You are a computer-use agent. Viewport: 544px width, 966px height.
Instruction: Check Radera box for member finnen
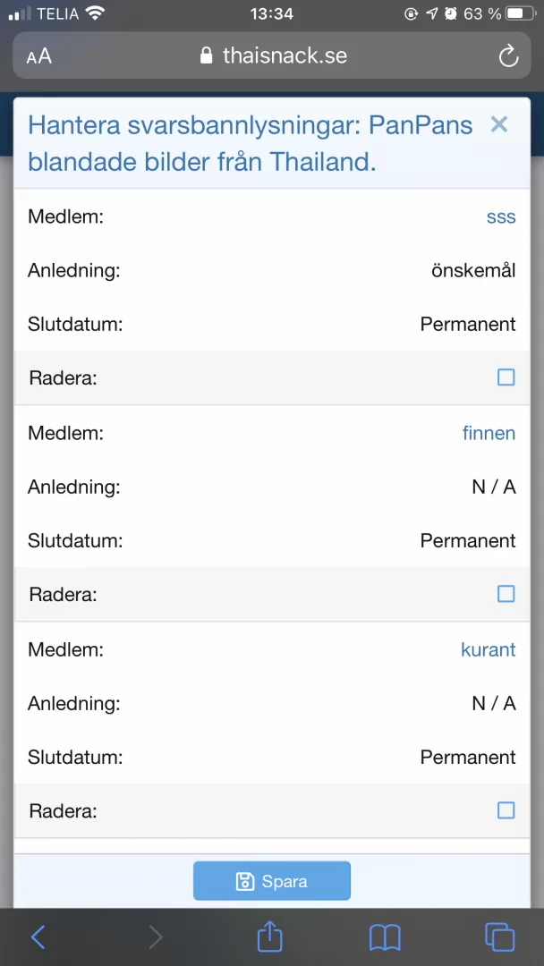point(506,594)
